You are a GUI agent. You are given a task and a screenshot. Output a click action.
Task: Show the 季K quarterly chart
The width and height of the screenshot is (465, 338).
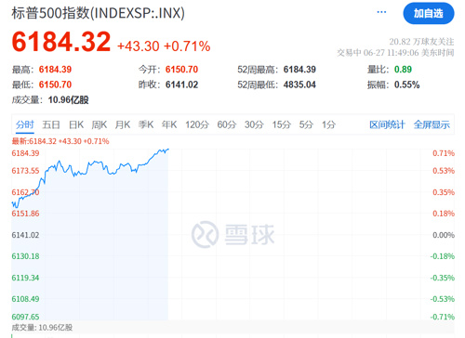(146, 124)
